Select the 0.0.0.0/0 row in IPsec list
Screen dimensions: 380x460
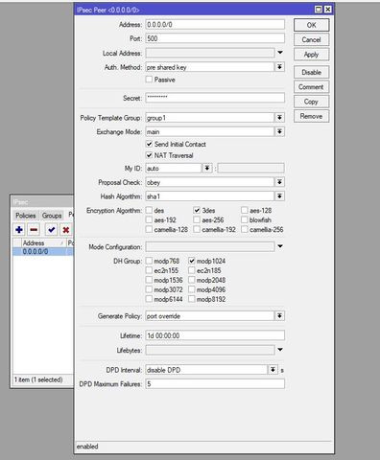coord(43,252)
